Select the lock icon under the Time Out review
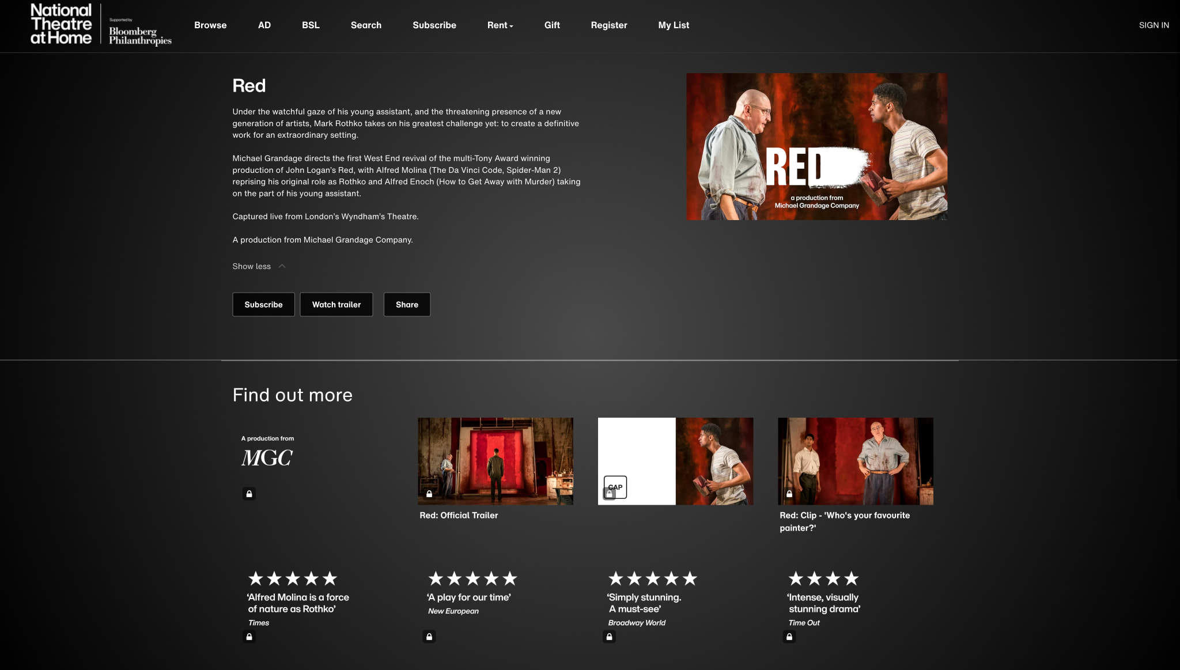 coord(789,637)
